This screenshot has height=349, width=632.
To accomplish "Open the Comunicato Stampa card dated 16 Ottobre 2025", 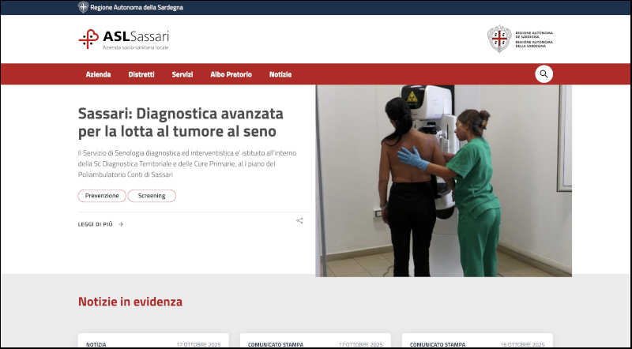I will pyautogui.click(x=477, y=341).
